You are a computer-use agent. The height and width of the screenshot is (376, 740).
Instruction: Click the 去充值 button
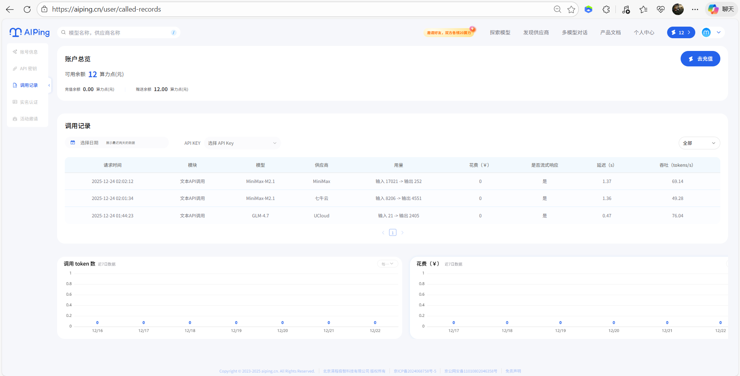point(700,59)
